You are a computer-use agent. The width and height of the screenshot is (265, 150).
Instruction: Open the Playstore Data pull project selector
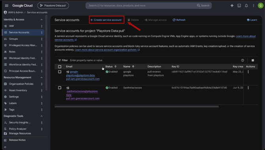tap(53, 6)
